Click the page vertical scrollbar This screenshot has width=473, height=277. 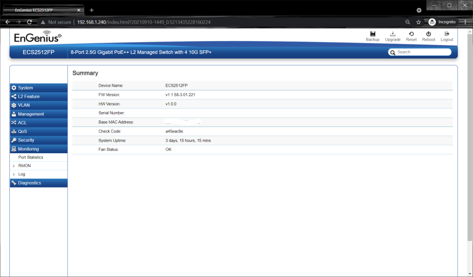point(470,137)
